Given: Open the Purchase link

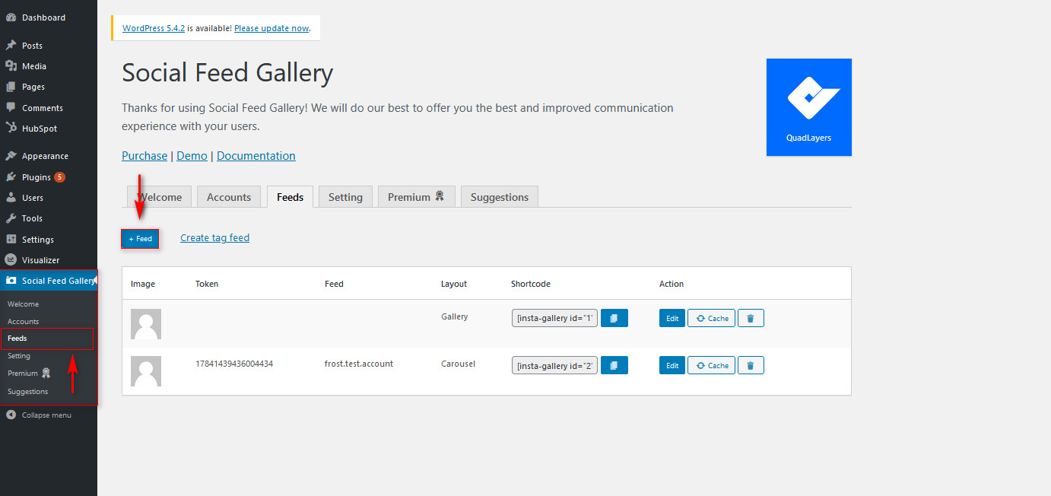Looking at the screenshot, I should click(x=144, y=156).
